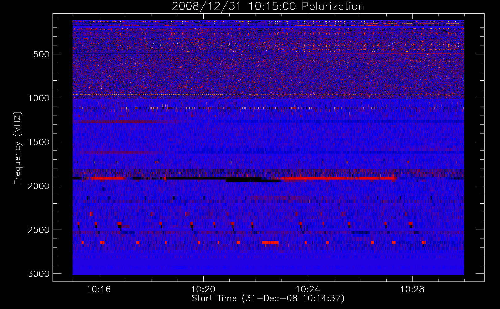Click the 'Start Time (31-Dec-08 10:14:37)' label
The width and height of the screenshot is (500, 309).
268,298
